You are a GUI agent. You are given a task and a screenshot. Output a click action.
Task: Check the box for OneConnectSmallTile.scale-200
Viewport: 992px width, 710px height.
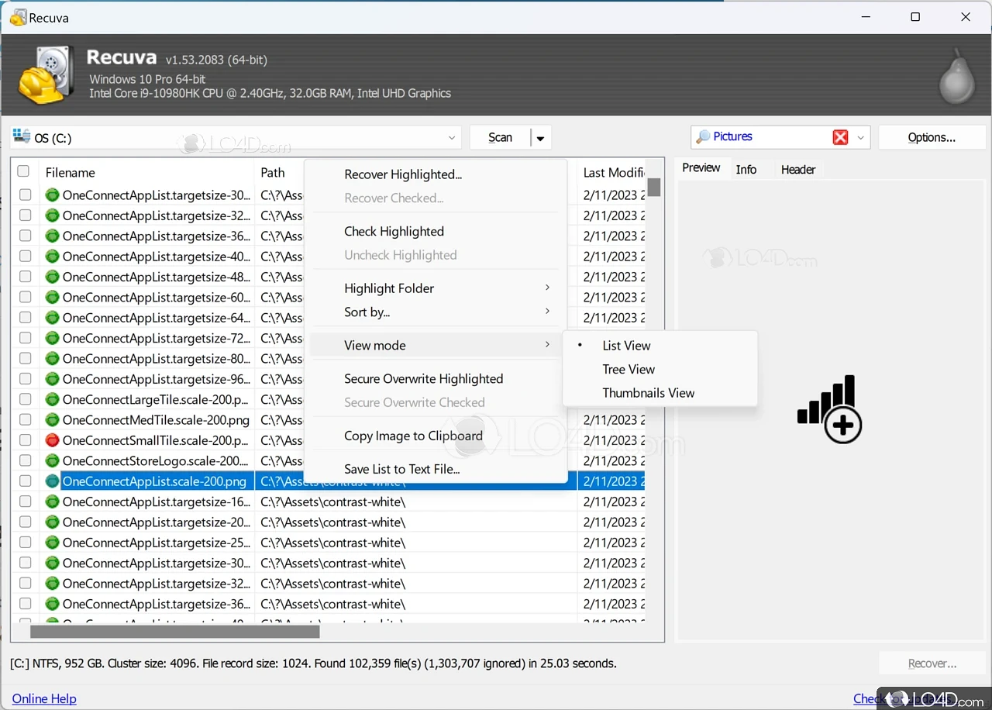tap(26, 440)
